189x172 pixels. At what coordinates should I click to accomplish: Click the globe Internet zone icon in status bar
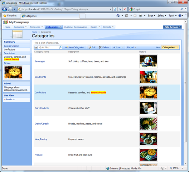click(108, 168)
